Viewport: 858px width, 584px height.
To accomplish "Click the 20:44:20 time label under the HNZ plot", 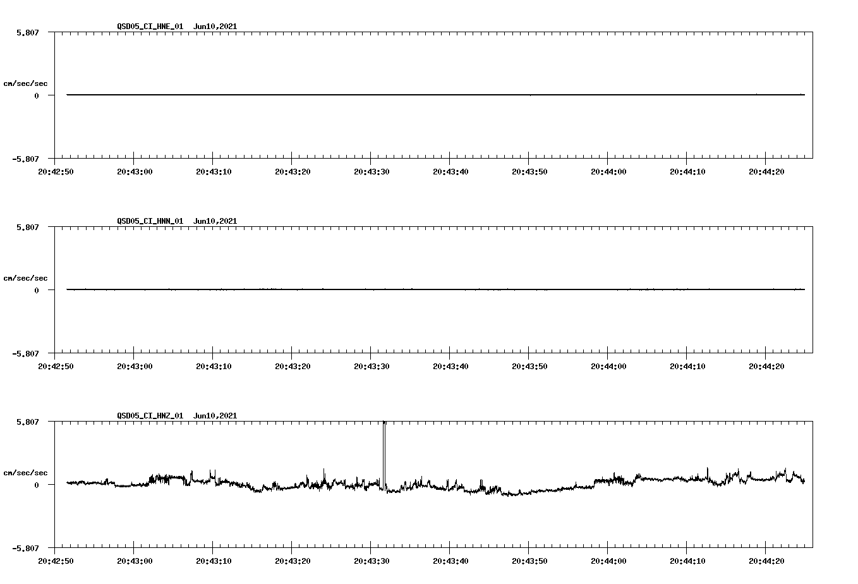I will point(766,561).
